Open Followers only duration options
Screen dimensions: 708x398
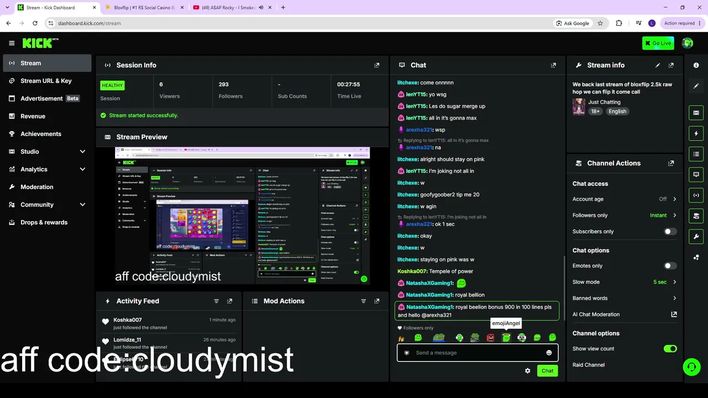[x=624, y=215]
